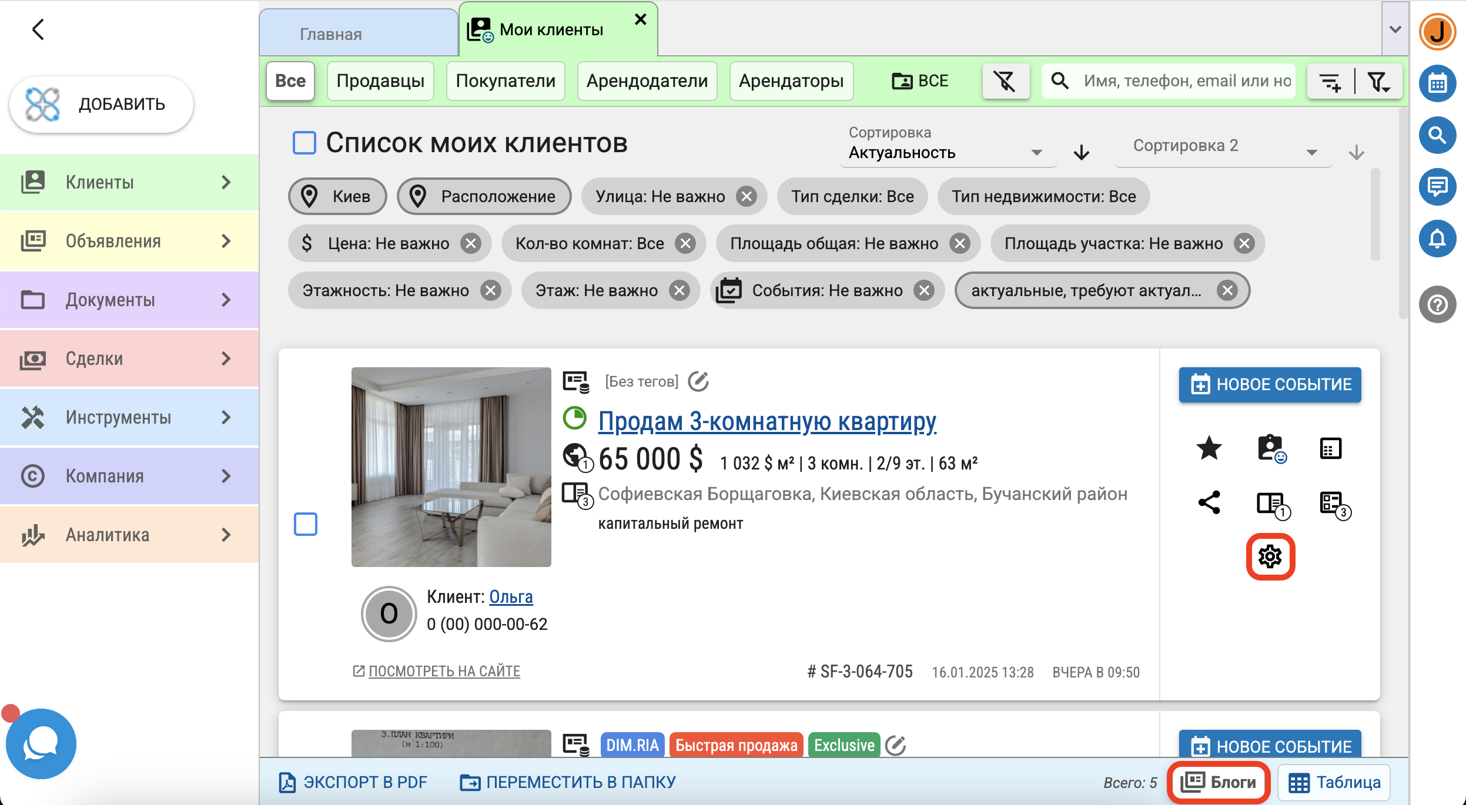Open calendar icon in the right sidebar
1466x805 pixels.
1437,83
